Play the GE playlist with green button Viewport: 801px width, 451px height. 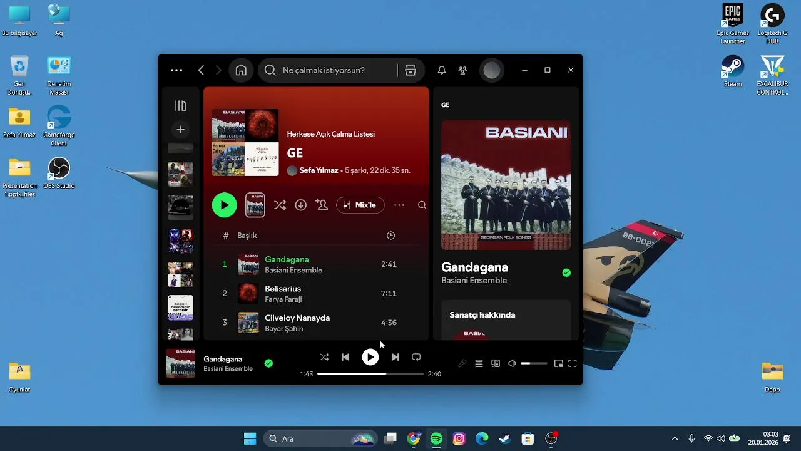pos(225,205)
